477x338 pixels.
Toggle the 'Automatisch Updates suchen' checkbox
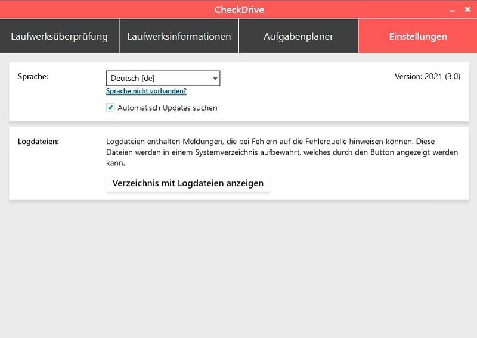click(110, 108)
